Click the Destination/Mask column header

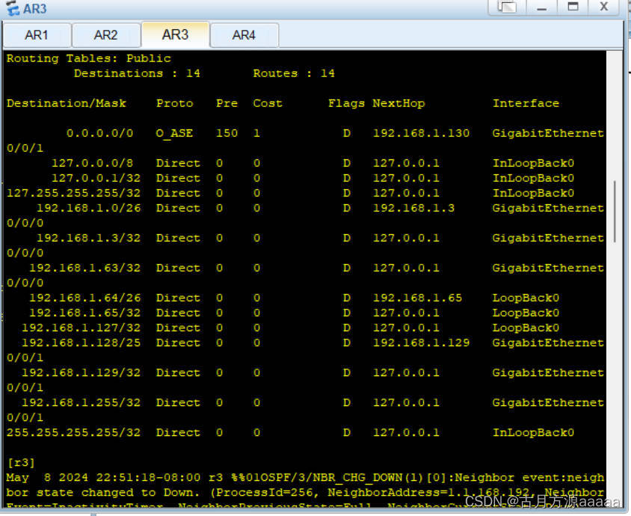[67, 103]
